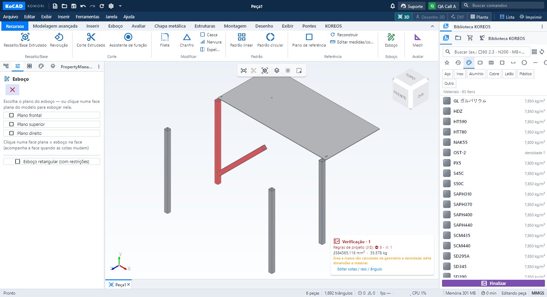547x297 pixels.
Task: Check the Plano direito option
Action: point(52,133)
